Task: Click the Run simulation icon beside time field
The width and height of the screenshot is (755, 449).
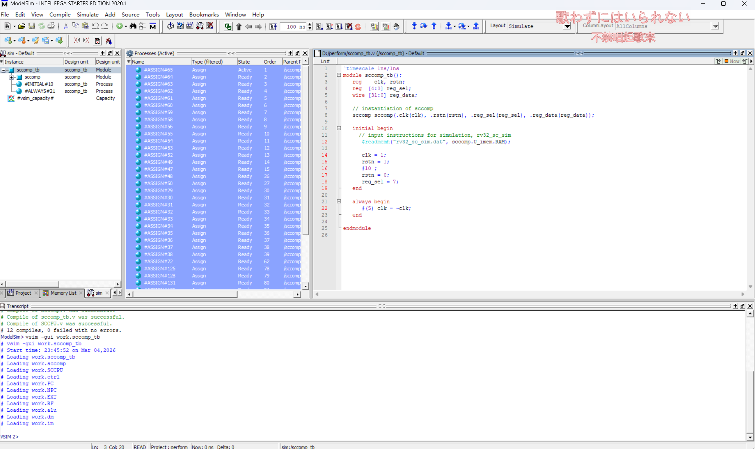Action: (319, 26)
